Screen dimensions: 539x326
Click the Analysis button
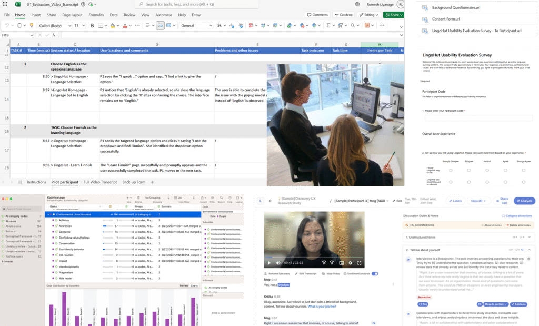pyautogui.click(x=525, y=201)
